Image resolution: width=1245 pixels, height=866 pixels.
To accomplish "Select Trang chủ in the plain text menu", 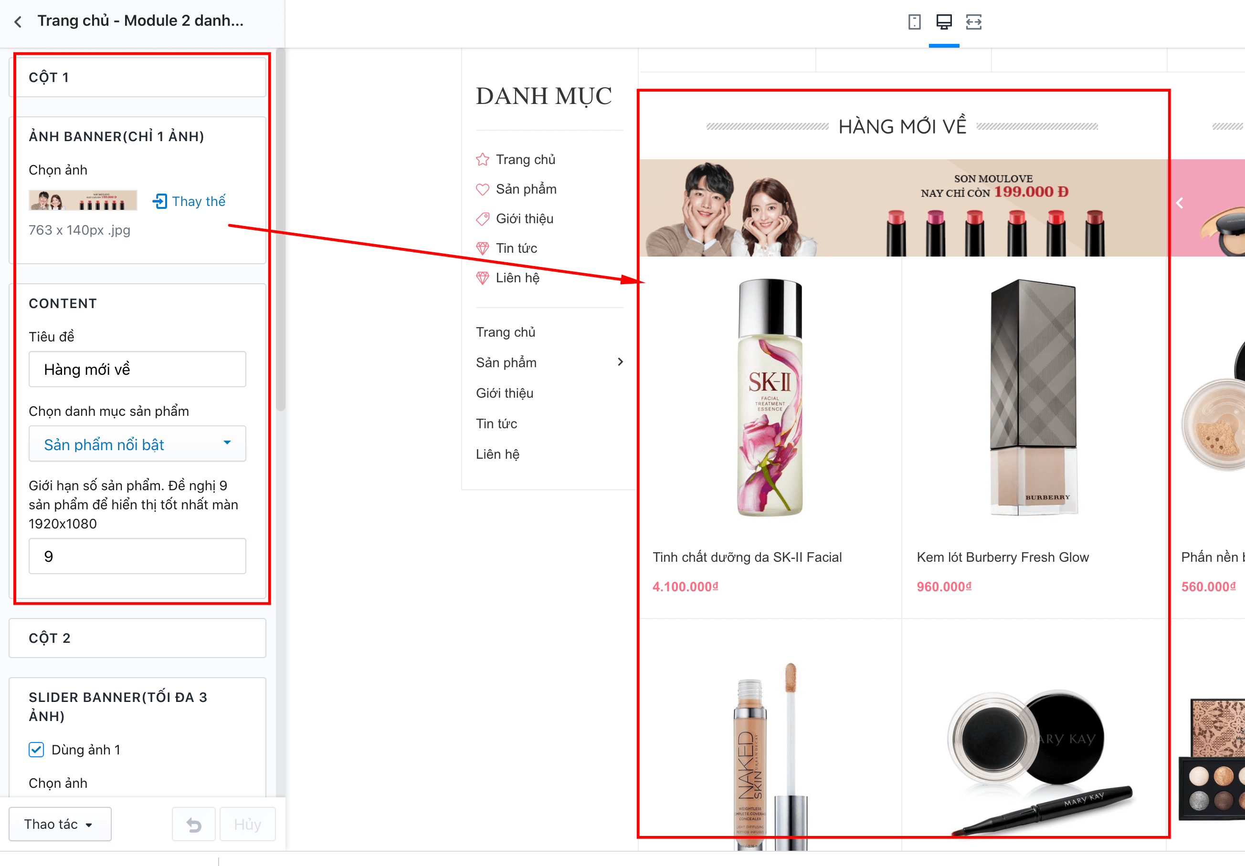I will tap(506, 332).
